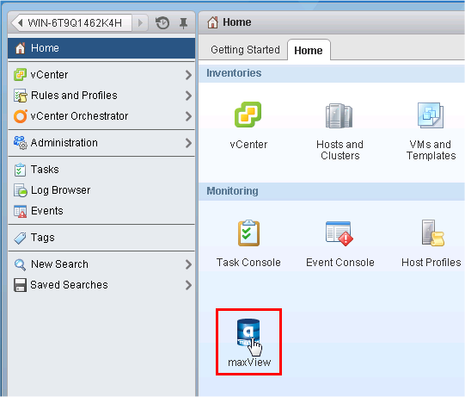The image size is (465, 397).
Task: Expand the vCenter Orchestrator chevron
Action: pos(188,116)
